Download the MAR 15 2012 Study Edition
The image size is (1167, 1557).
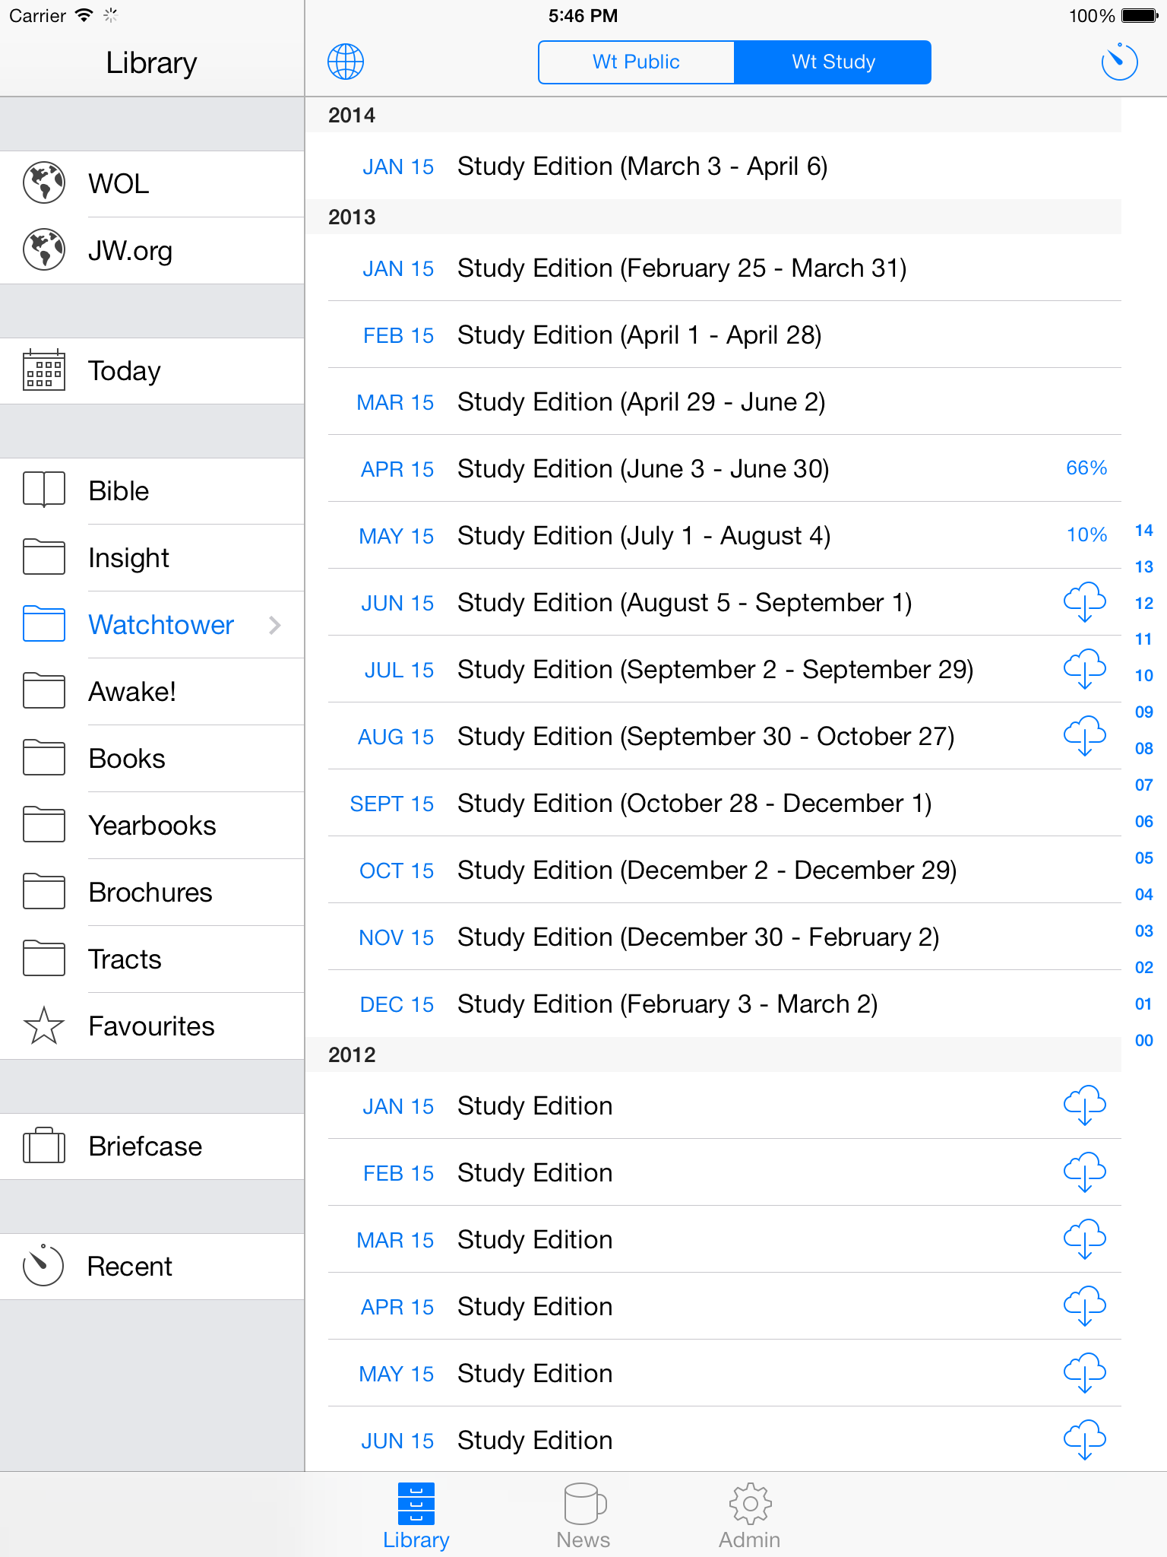click(x=1085, y=1240)
